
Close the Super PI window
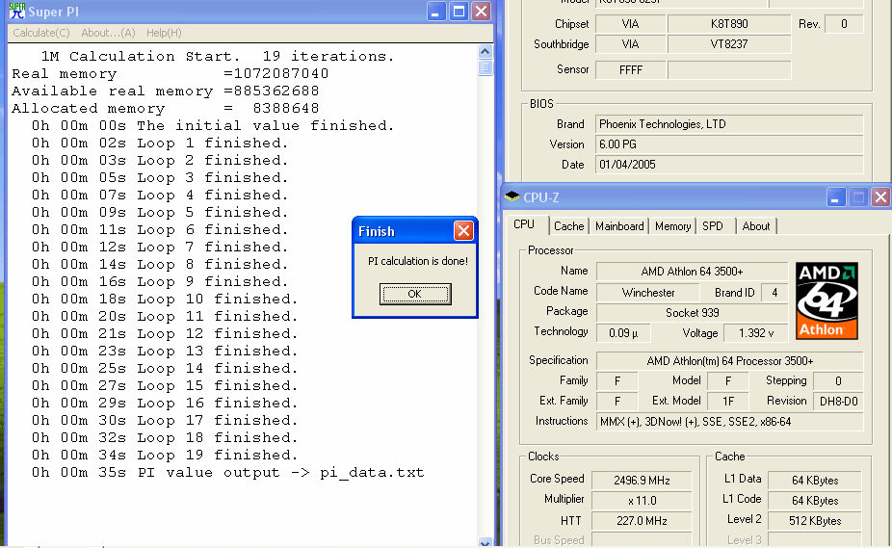(482, 11)
